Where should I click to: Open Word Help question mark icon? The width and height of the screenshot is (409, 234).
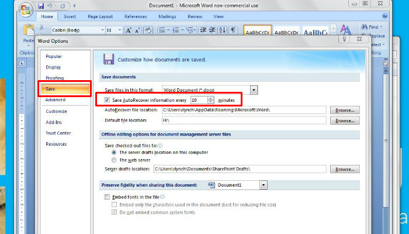[x=384, y=16]
